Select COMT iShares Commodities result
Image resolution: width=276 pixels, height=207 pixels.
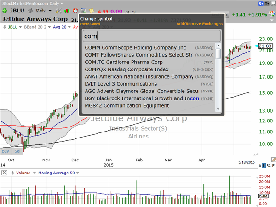click(149, 55)
